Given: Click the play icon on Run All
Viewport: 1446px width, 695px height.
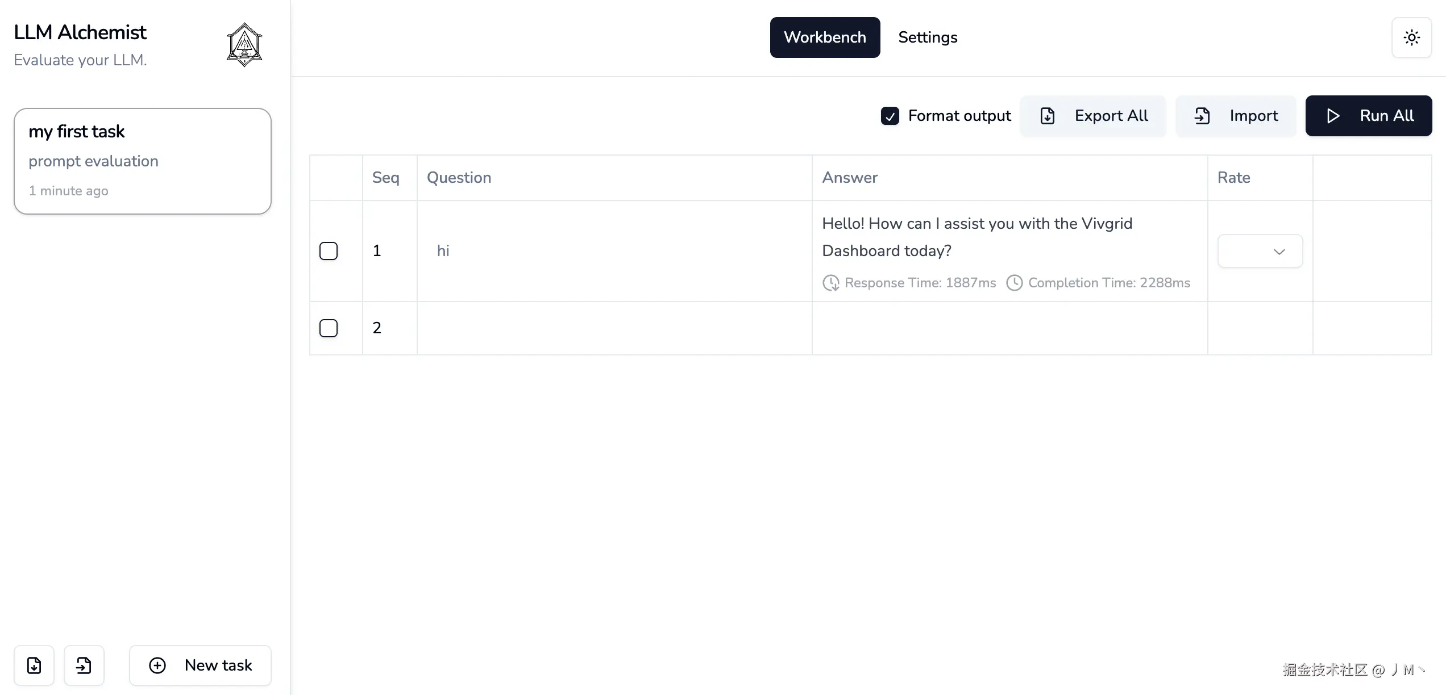Looking at the screenshot, I should pyautogui.click(x=1333, y=116).
